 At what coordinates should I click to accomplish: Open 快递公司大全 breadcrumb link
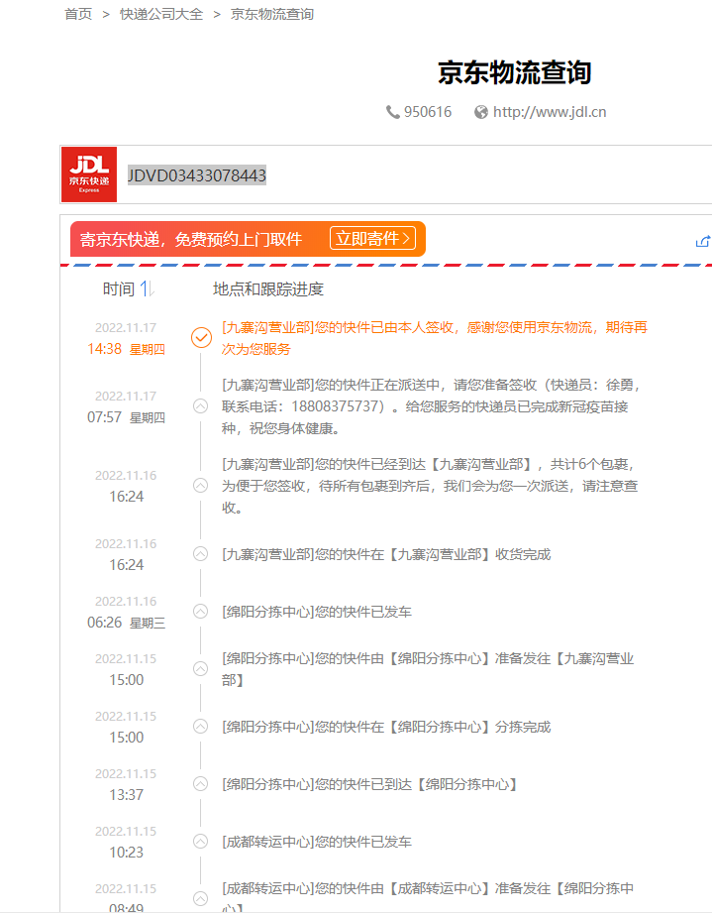click(161, 14)
